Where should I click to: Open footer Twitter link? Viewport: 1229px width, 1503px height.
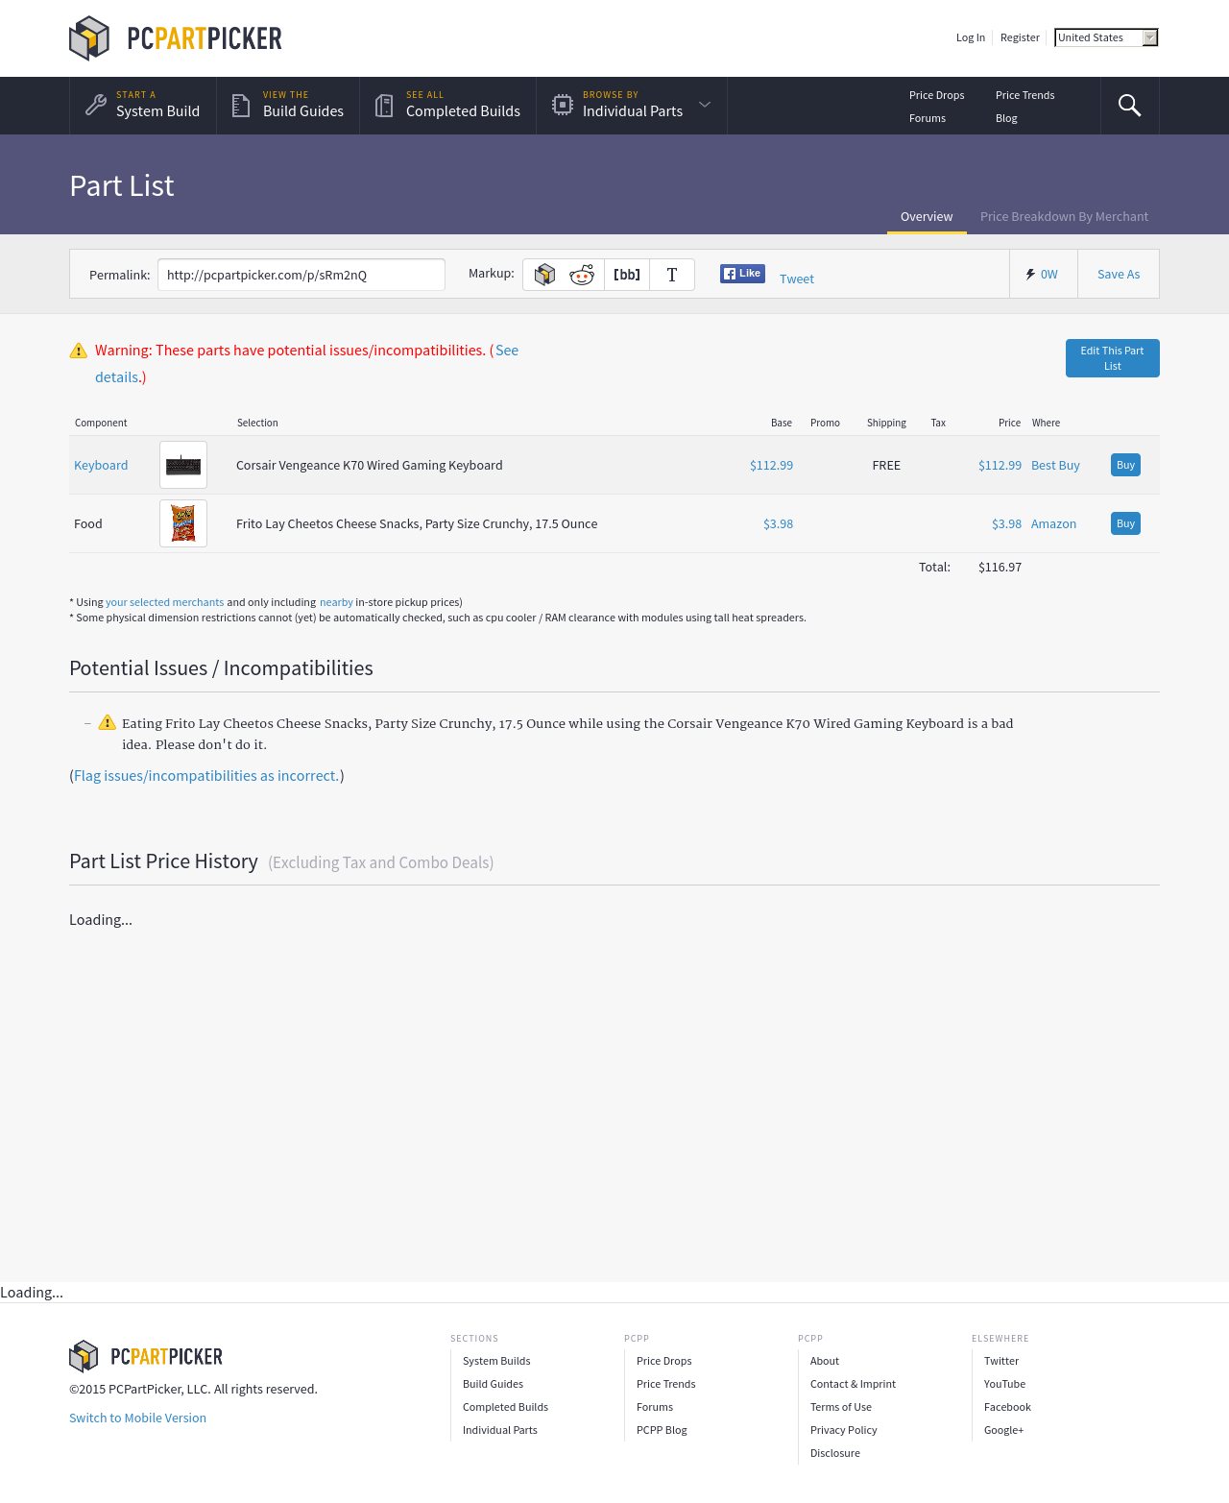coord(1001,1361)
